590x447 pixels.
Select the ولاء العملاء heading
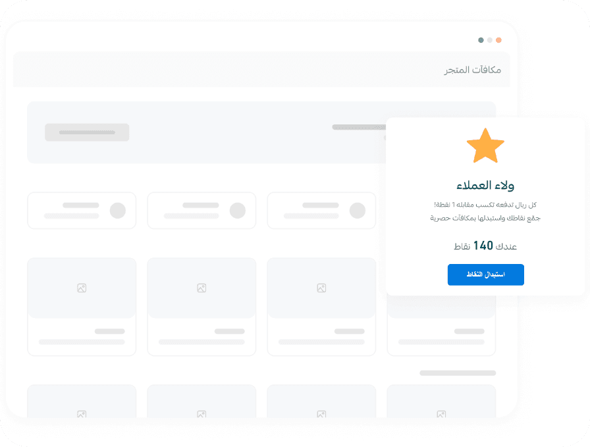click(485, 185)
